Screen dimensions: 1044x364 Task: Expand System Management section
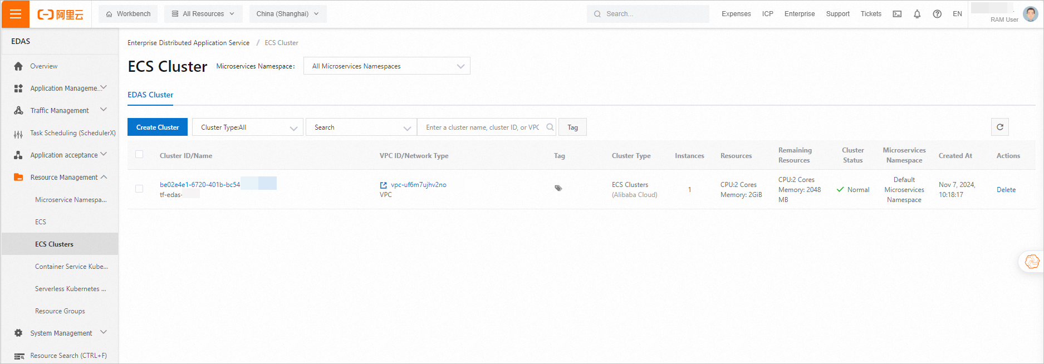(104, 332)
